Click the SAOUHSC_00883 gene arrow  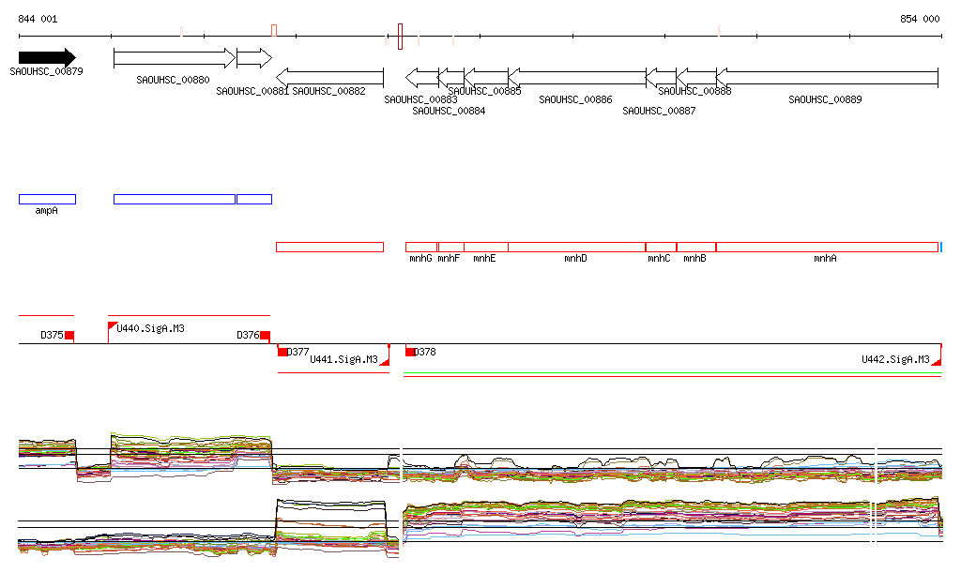click(x=421, y=78)
